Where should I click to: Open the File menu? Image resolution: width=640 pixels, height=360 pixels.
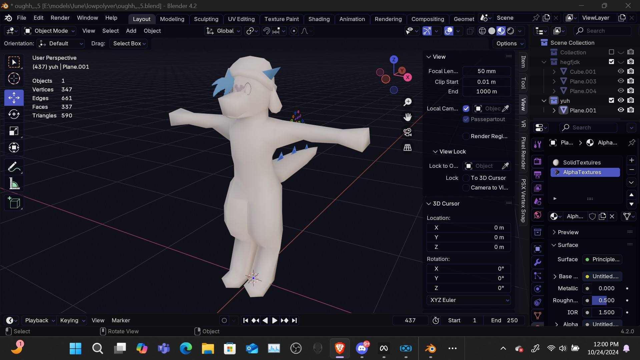coord(21,18)
